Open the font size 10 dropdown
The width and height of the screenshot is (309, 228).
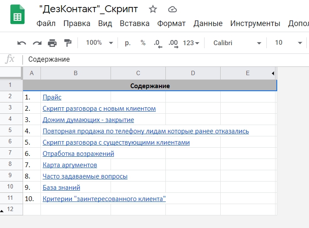point(289,43)
